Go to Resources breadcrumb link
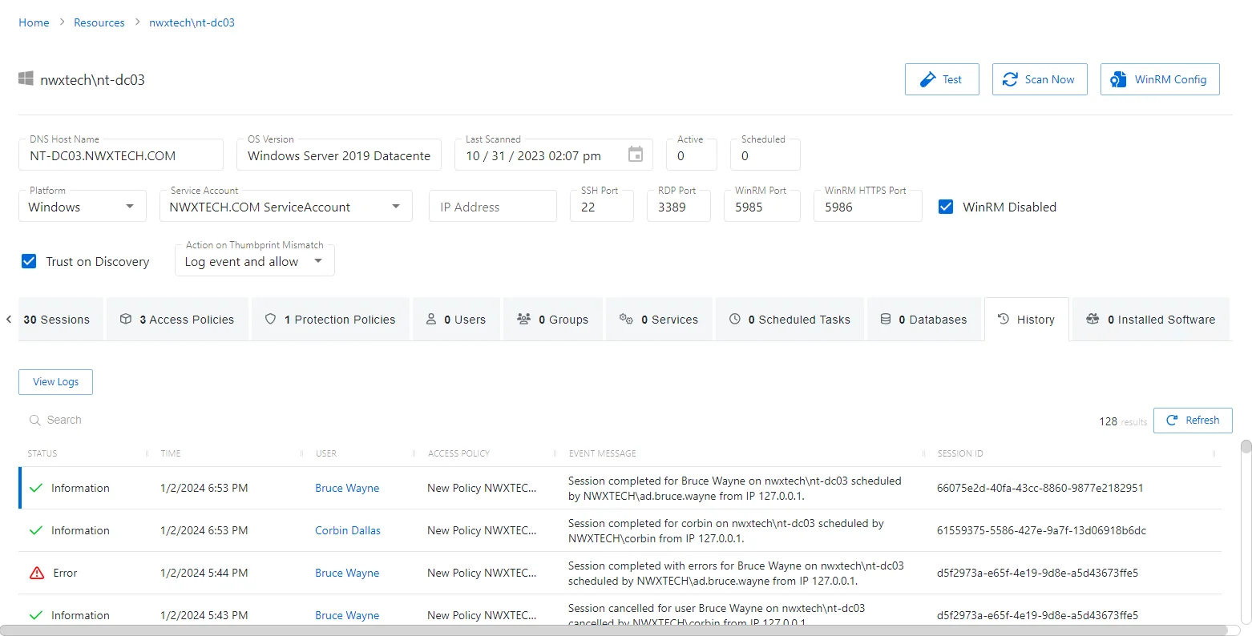This screenshot has height=636, width=1252. click(99, 22)
